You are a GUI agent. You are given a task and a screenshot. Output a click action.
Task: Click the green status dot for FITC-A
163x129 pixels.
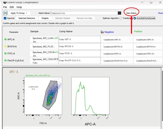(x=5, y=53)
